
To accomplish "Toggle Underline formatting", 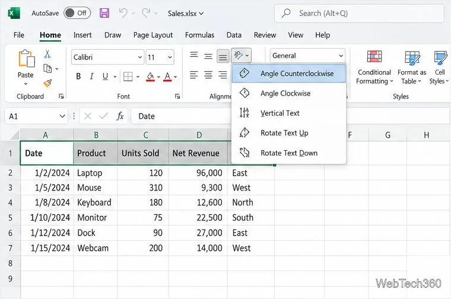I will [105, 76].
